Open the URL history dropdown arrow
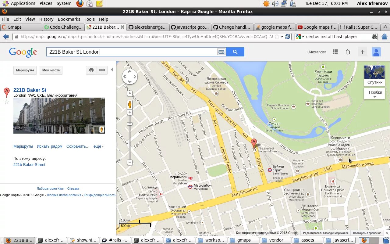 pos(282,37)
